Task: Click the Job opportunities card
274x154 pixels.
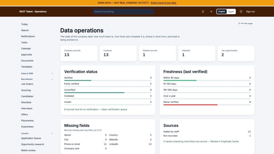Action: tap(236, 53)
